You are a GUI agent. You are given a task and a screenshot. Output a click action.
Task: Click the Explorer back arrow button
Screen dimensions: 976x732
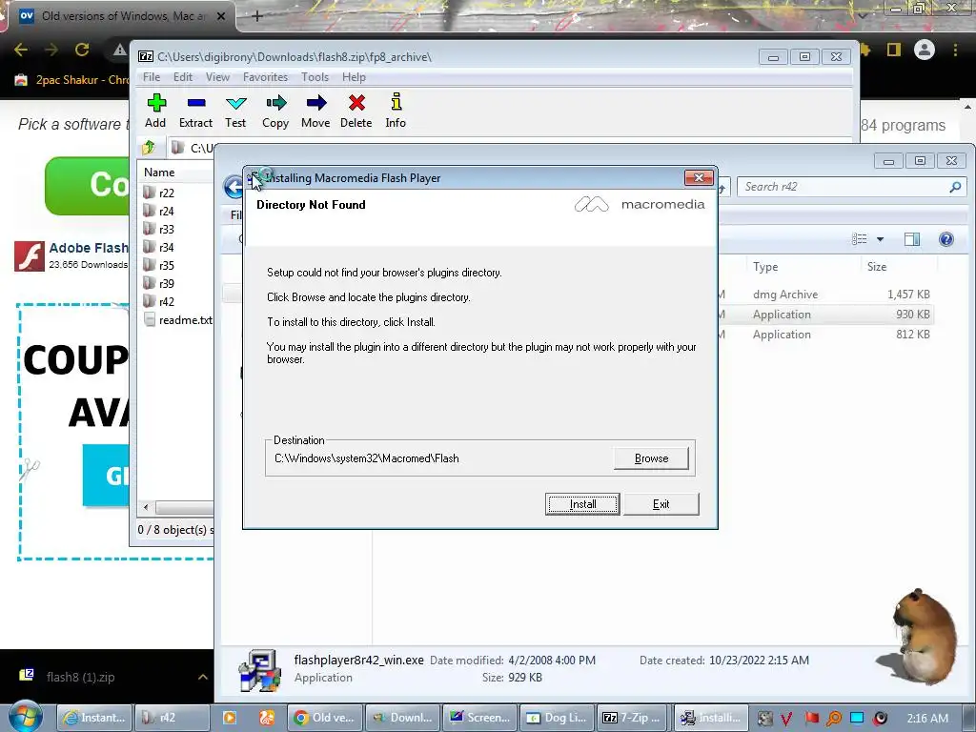tap(234, 187)
